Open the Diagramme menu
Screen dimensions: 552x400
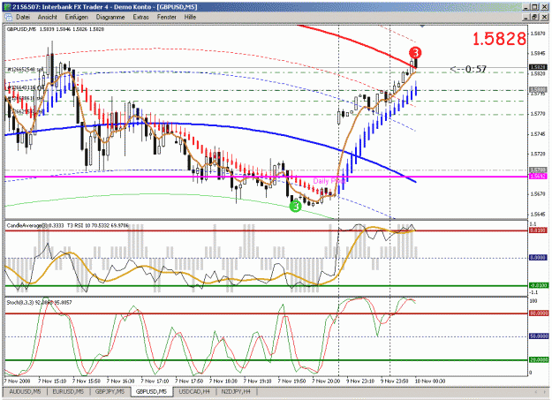[x=110, y=17]
